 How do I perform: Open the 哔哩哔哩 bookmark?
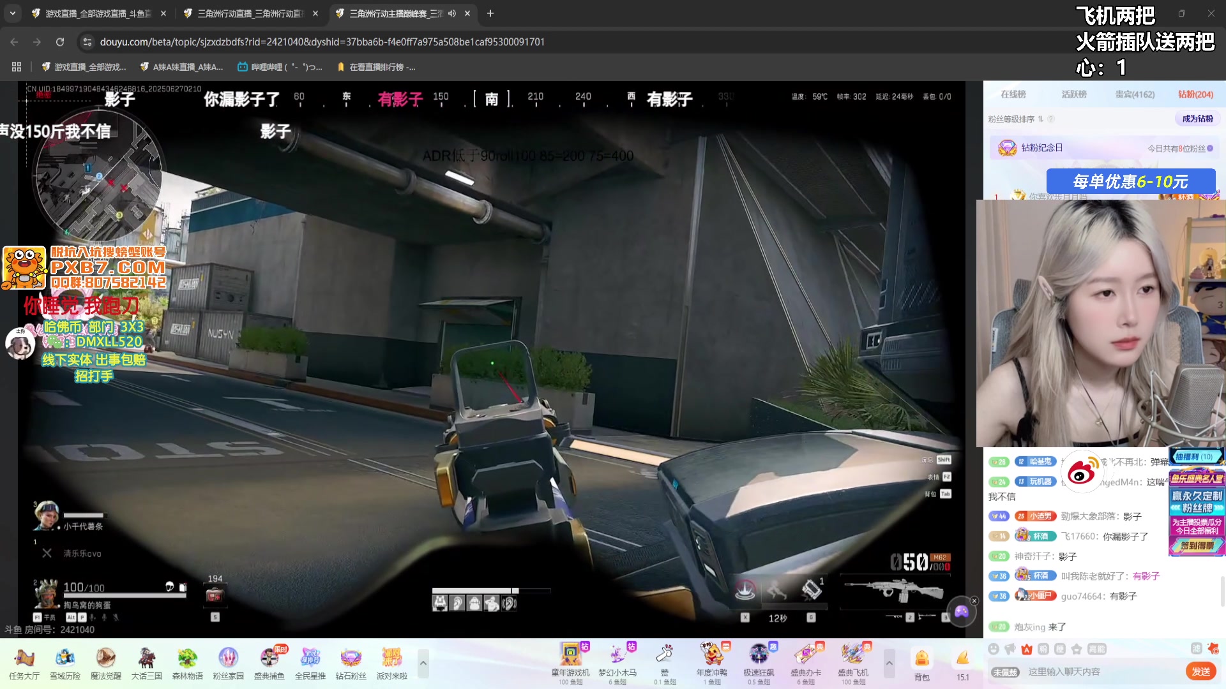point(280,67)
